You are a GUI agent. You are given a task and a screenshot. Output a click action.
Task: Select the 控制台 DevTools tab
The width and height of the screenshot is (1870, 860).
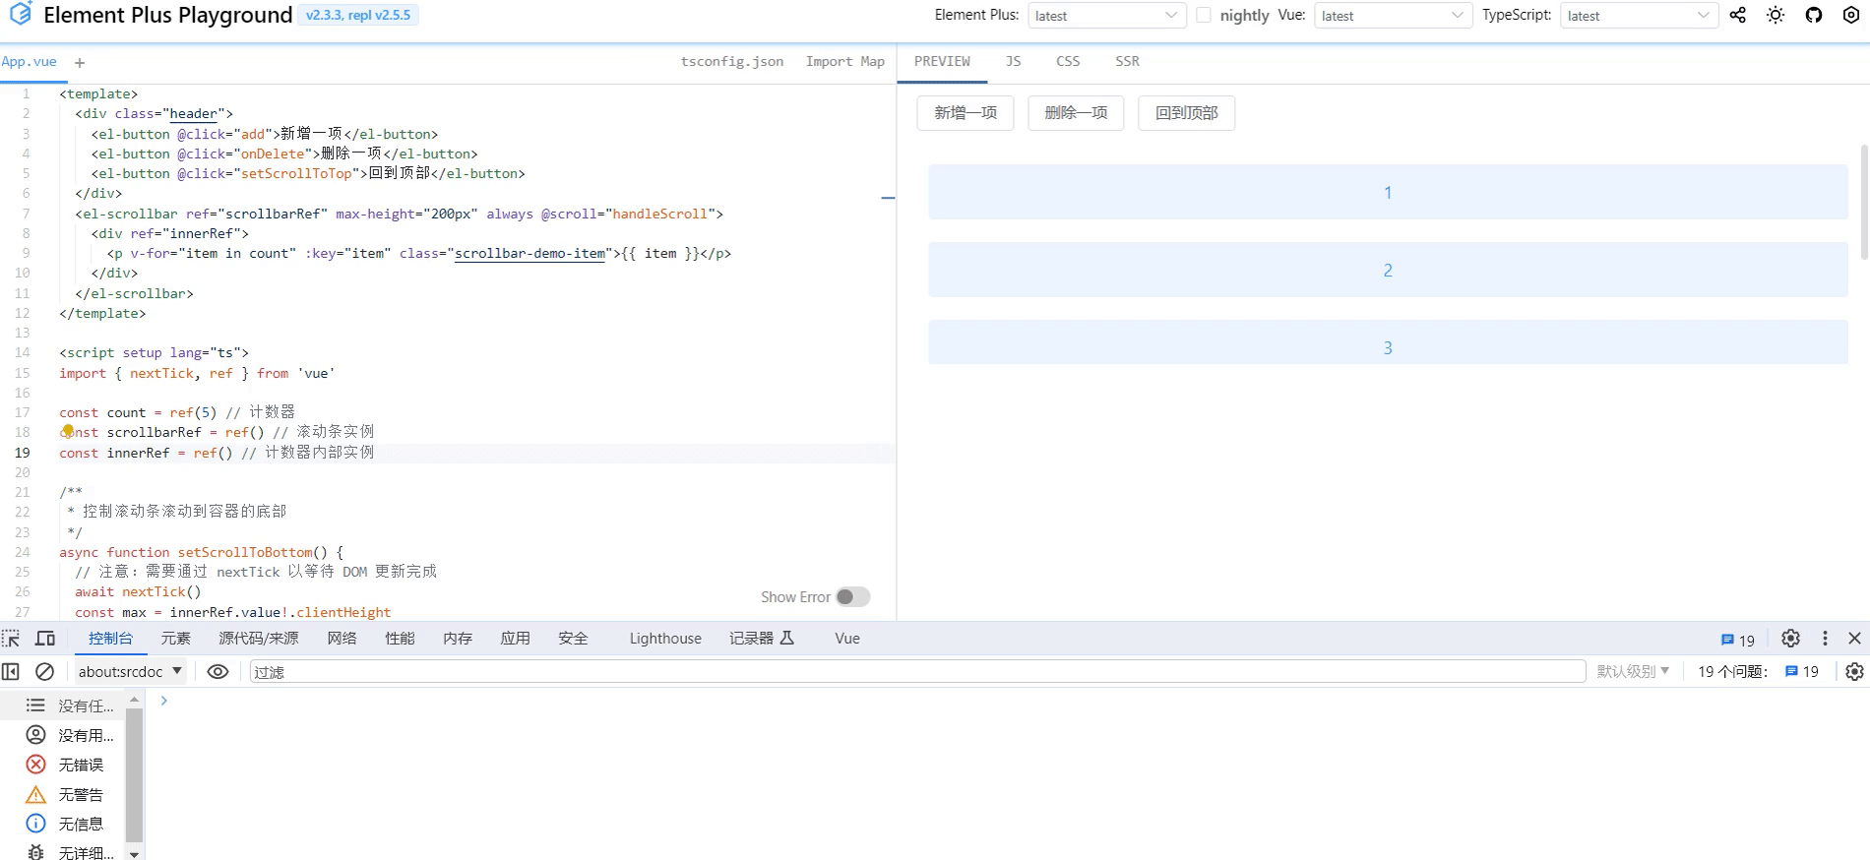click(110, 639)
